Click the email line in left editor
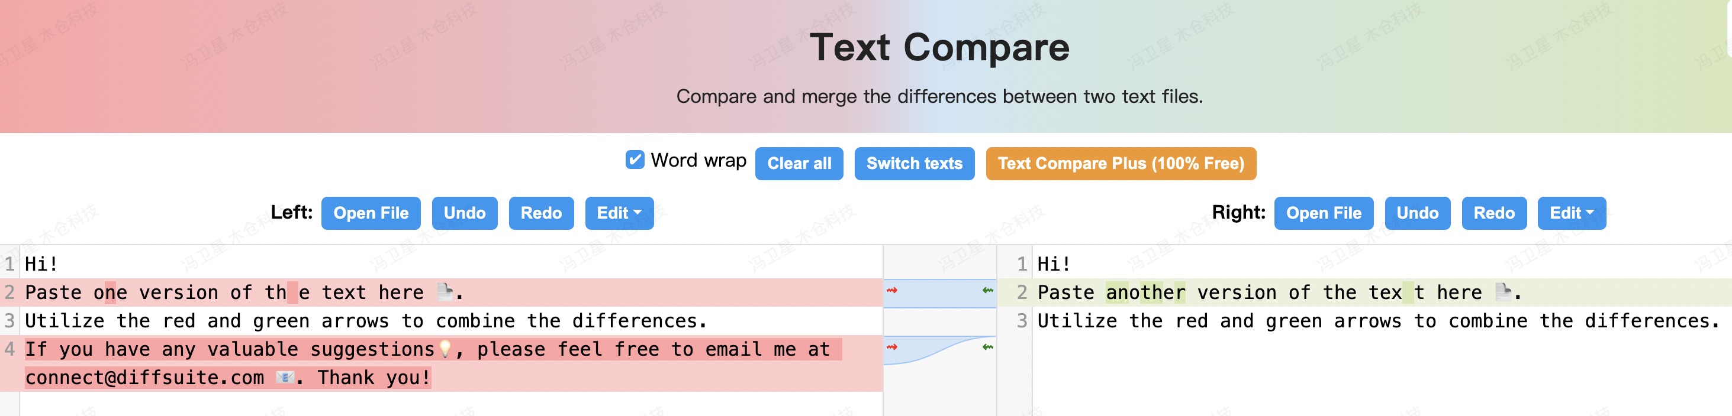The width and height of the screenshot is (1732, 416). coord(144,378)
